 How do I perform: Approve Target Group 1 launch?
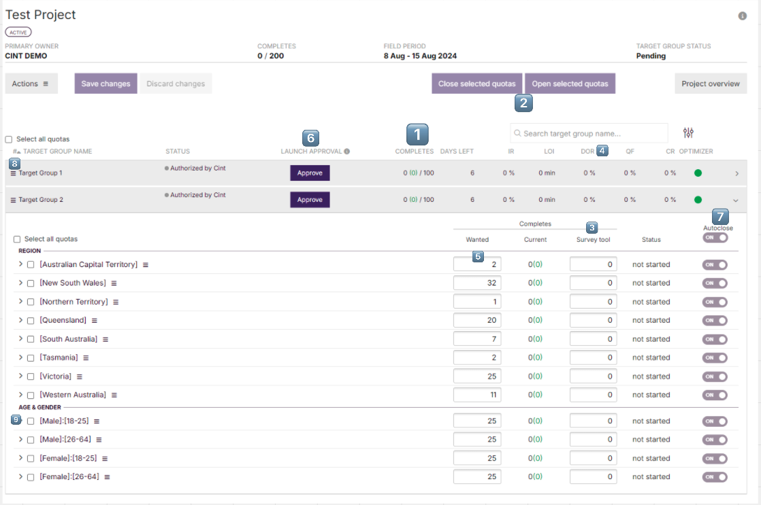pos(310,173)
